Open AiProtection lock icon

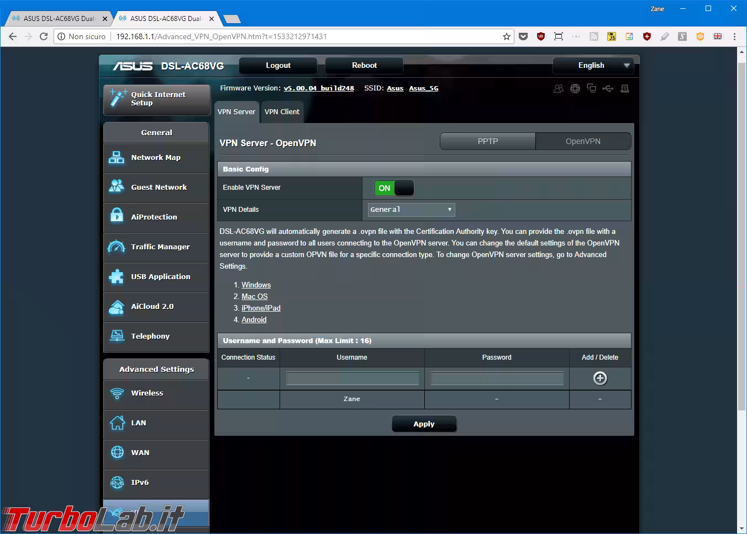(117, 217)
